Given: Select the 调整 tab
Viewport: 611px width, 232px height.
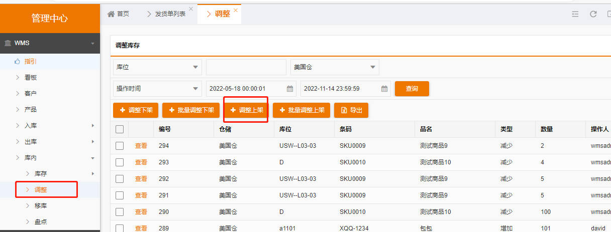Looking at the screenshot, I should (219, 14).
